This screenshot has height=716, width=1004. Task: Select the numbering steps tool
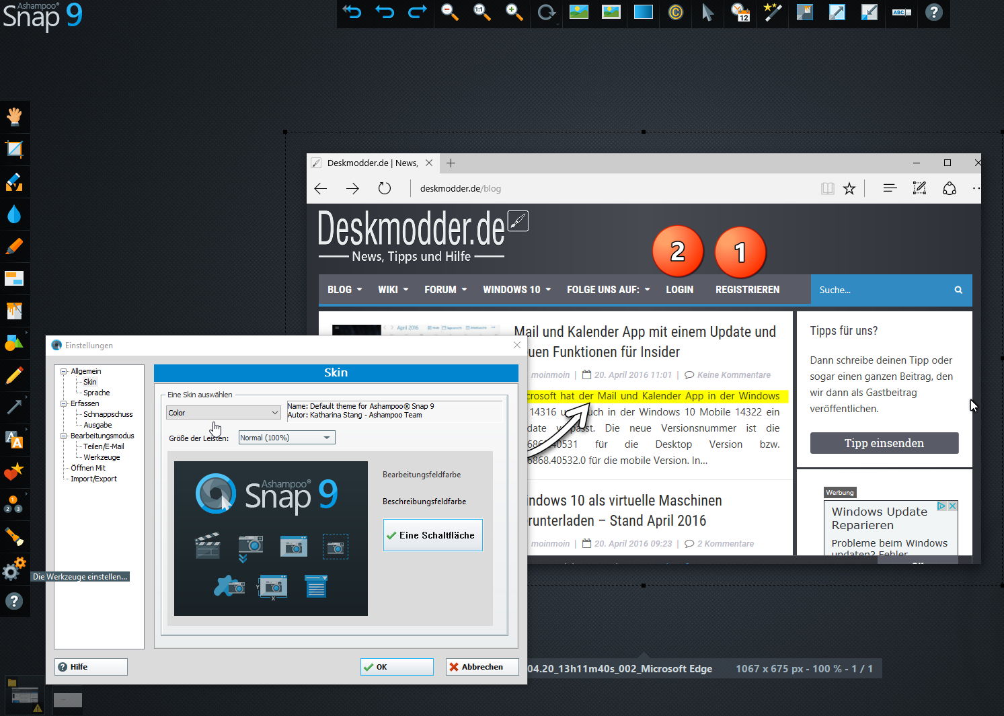[x=14, y=504]
